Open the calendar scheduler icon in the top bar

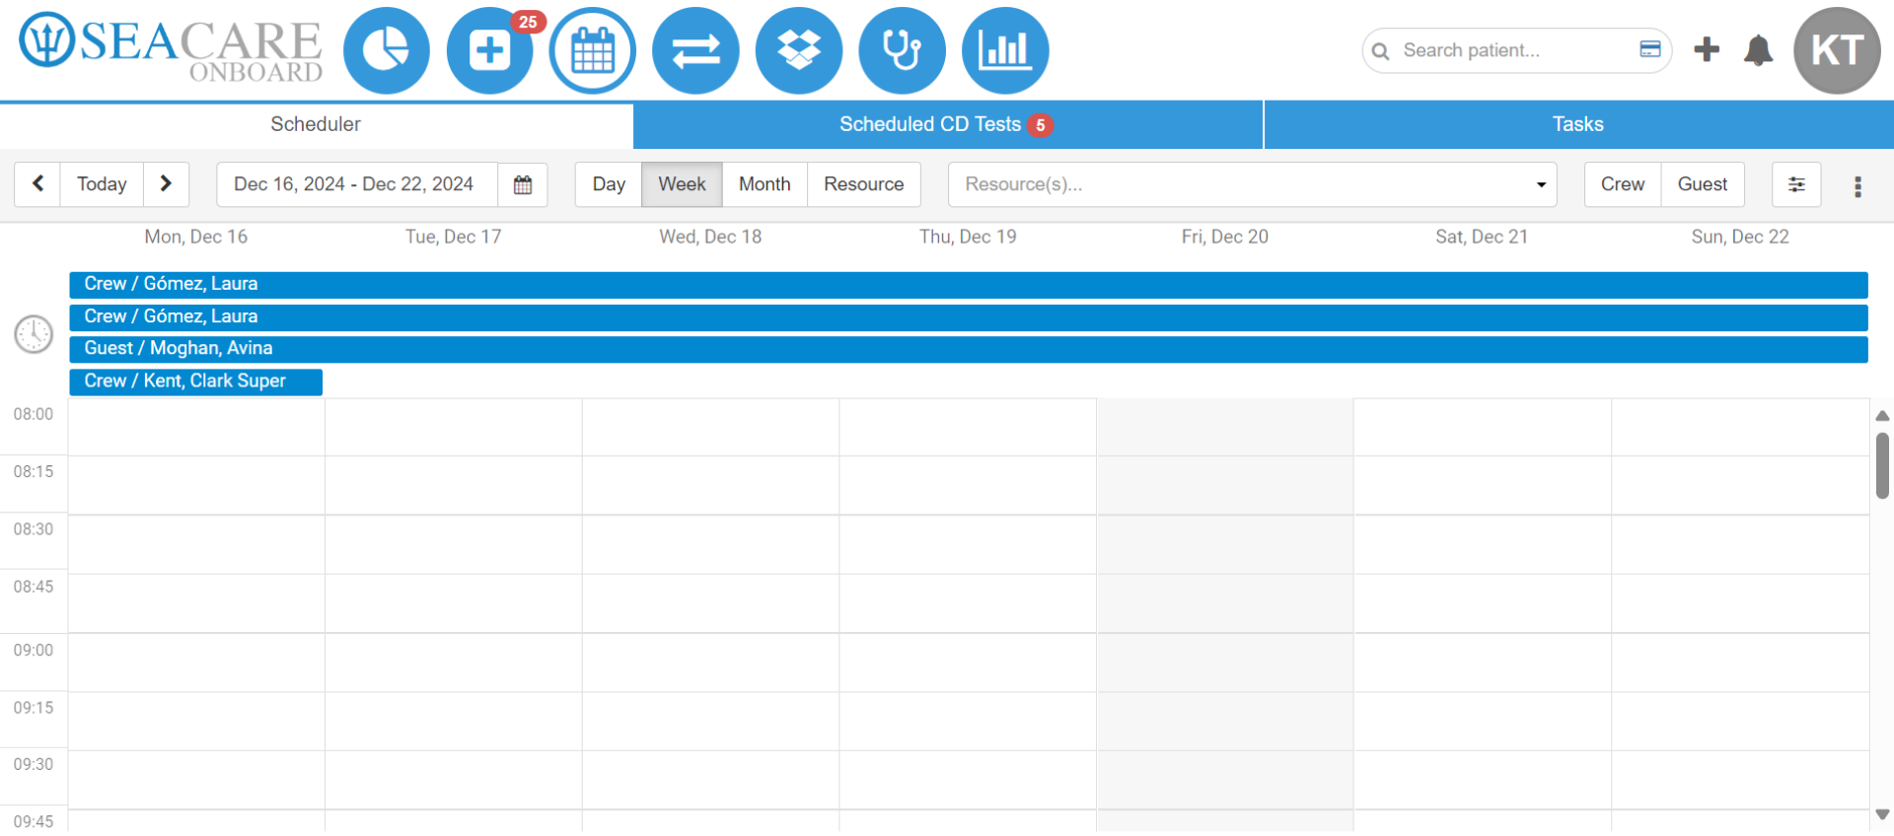tap(593, 50)
